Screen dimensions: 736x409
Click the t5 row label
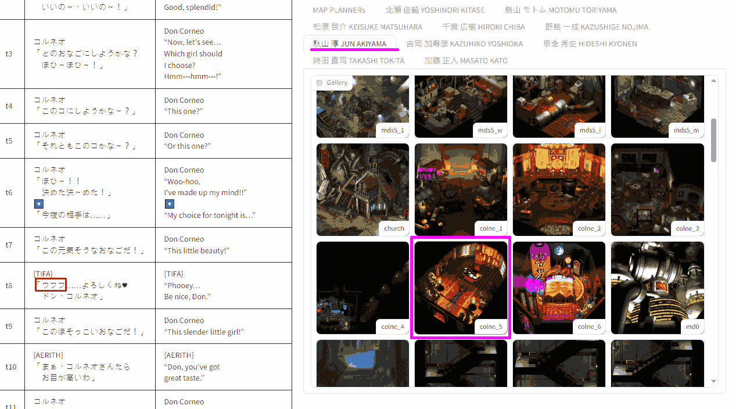(9, 141)
